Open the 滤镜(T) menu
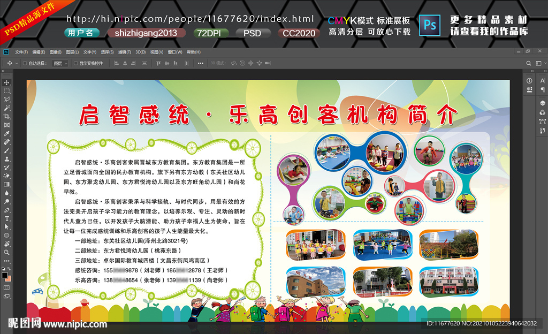548x334 pixels. pyautogui.click(x=124, y=52)
